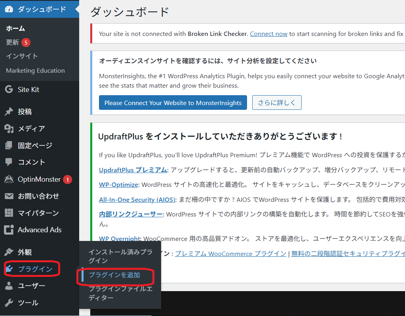This screenshot has width=405, height=316.
Task: Open Advanced Ads menu
Action: (40, 229)
